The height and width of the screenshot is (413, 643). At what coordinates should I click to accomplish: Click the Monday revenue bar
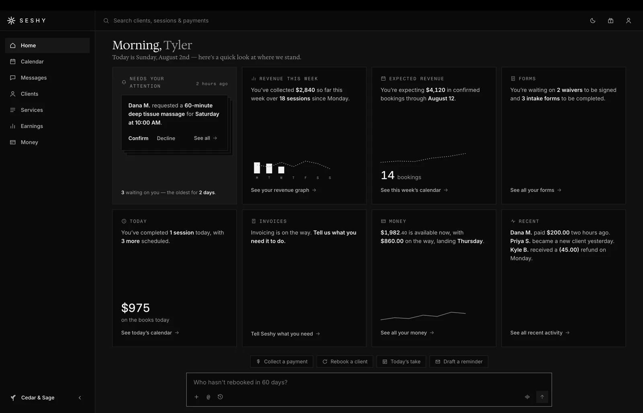[x=257, y=168]
